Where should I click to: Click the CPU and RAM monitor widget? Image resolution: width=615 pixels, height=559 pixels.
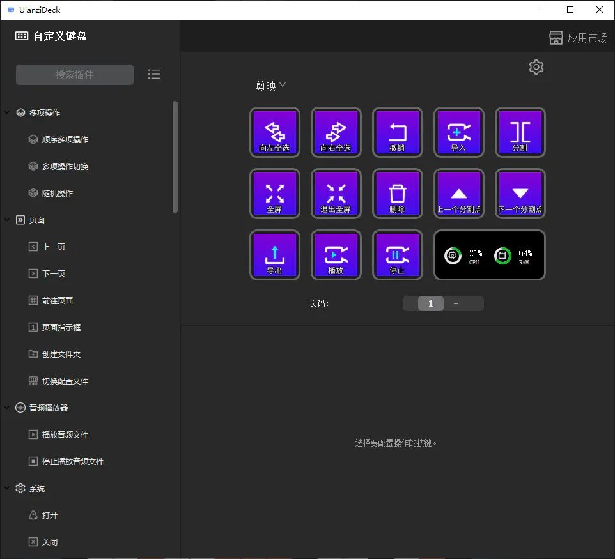(x=490, y=255)
